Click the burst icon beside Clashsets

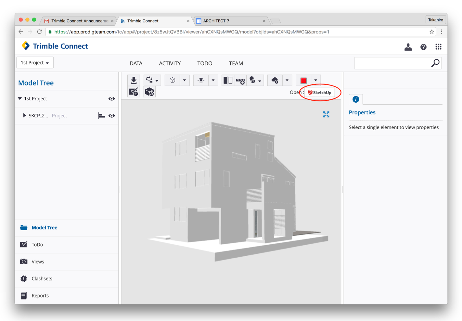click(24, 279)
